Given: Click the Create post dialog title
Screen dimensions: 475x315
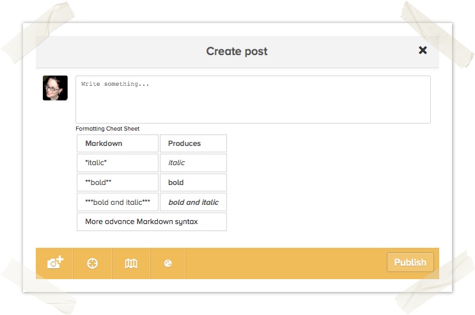Looking at the screenshot, I should click(x=237, y=51).
